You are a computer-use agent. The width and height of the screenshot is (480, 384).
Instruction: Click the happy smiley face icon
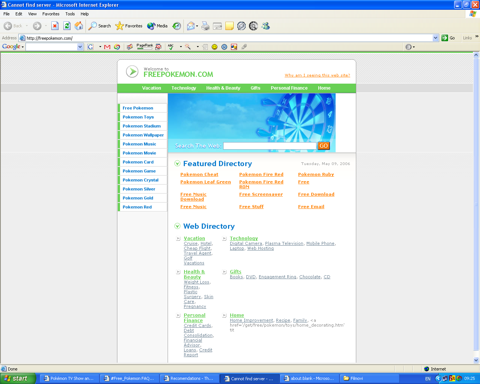(214, 47)
